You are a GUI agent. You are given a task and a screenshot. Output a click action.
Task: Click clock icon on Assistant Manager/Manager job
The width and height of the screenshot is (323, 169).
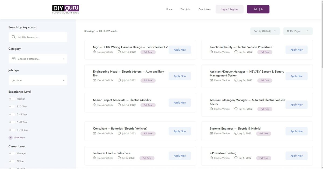coord(236,109)
